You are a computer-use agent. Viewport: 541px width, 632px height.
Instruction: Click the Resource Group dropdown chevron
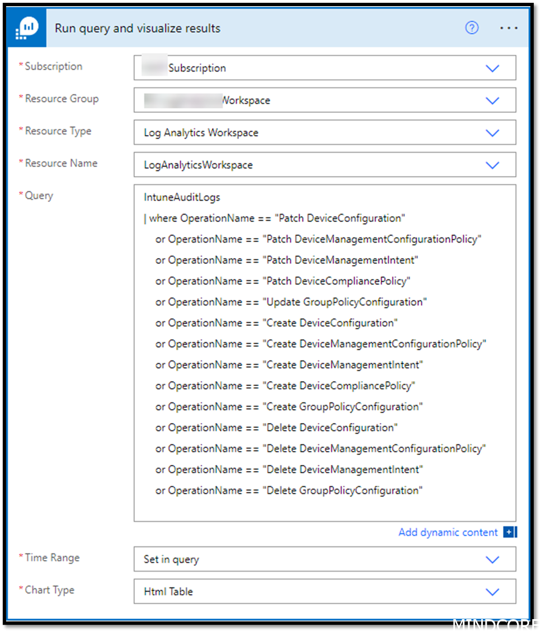[x=492, y=101]
